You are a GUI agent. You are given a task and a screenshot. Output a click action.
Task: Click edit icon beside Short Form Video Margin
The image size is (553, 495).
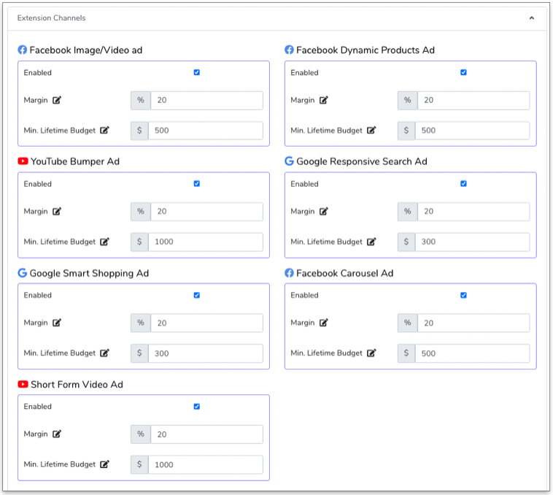point(57,434)
